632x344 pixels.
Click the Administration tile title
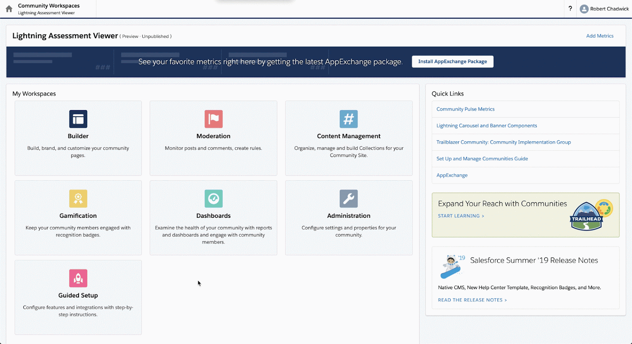[349, 216]
